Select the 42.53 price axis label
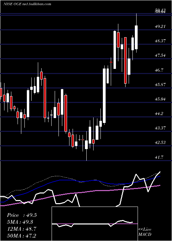 click(160, 142)
